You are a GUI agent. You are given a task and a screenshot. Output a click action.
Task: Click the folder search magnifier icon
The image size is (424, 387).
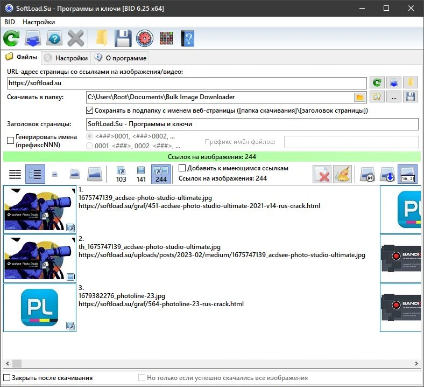377,96
